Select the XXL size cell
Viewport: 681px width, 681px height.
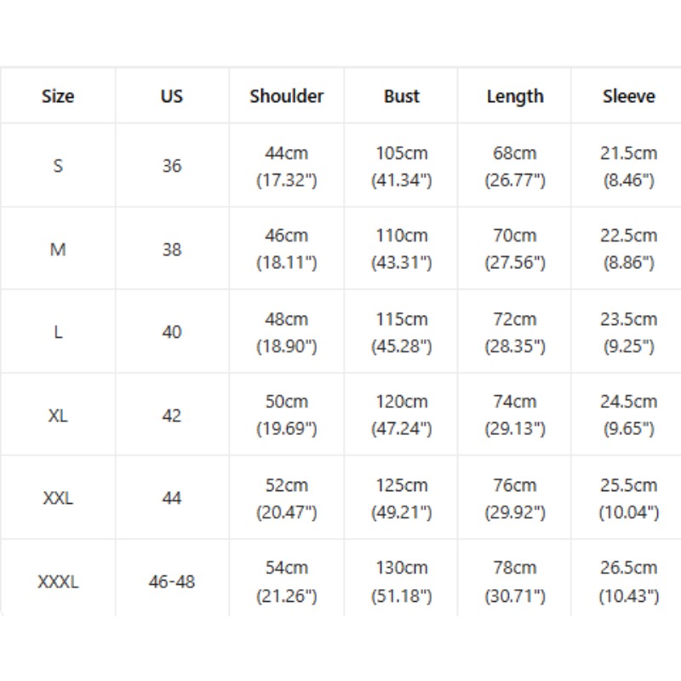pos(58,498)
